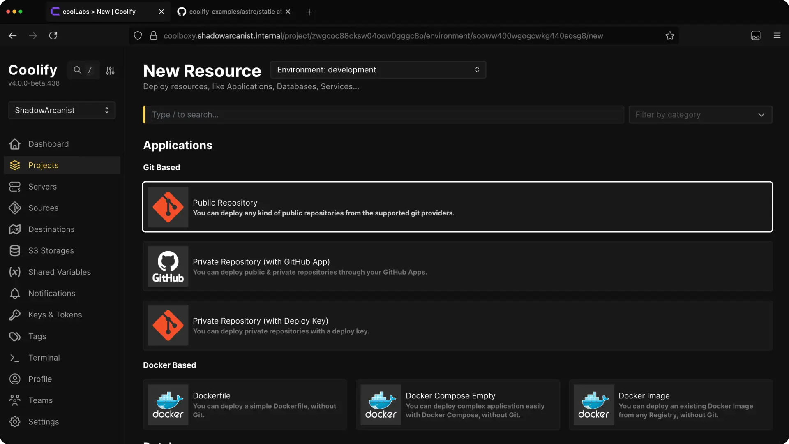789x444 pixels.
Task: Open Sources section in sidebar
Action: tap(43, 208)
